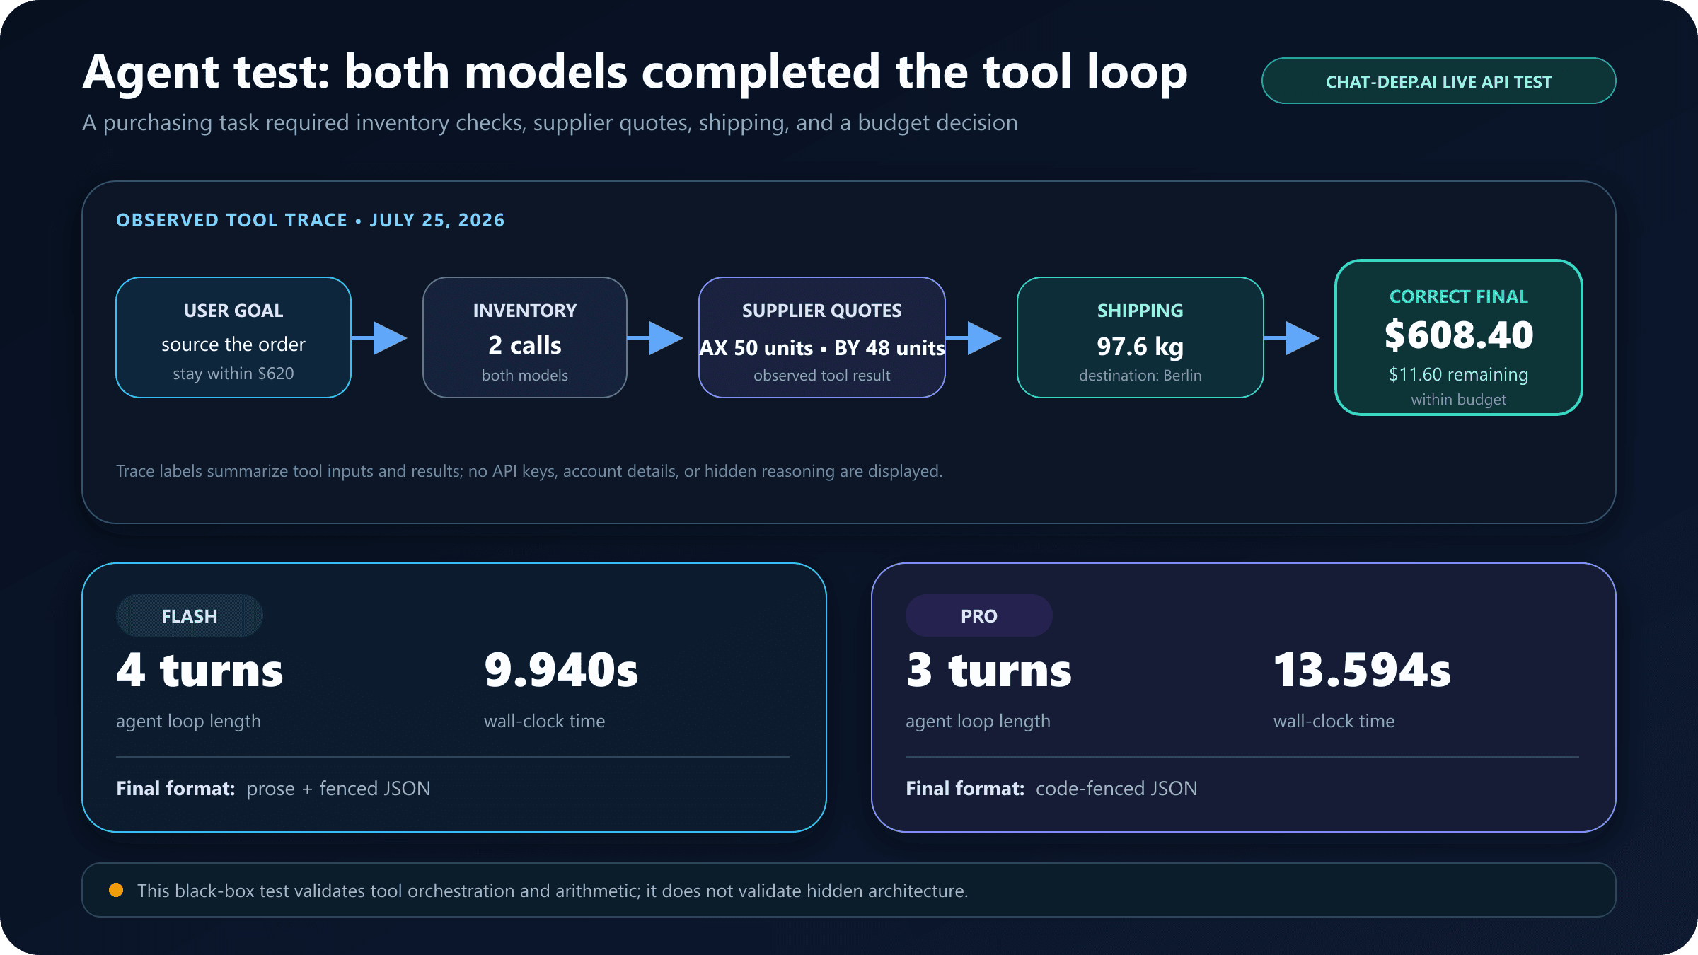The height and width of the screenshot is (955, 1698).
Task: Click the Shipping 97.6 kg box
Action: coord(1140,337)
